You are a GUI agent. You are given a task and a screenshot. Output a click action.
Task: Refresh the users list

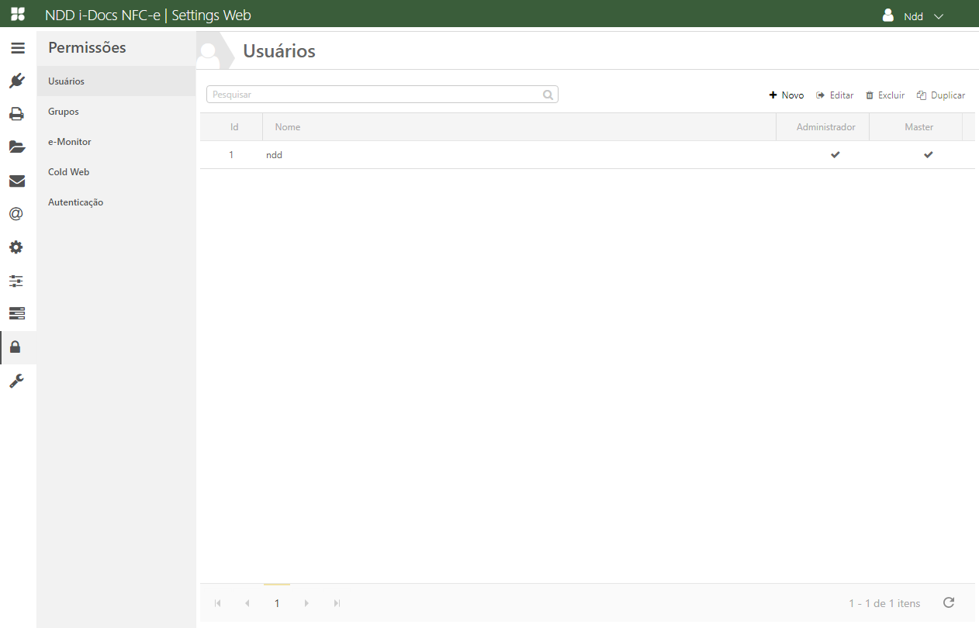[x=948, y=602]
